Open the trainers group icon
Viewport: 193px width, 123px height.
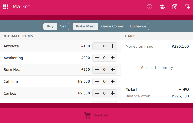click(162, 7)
